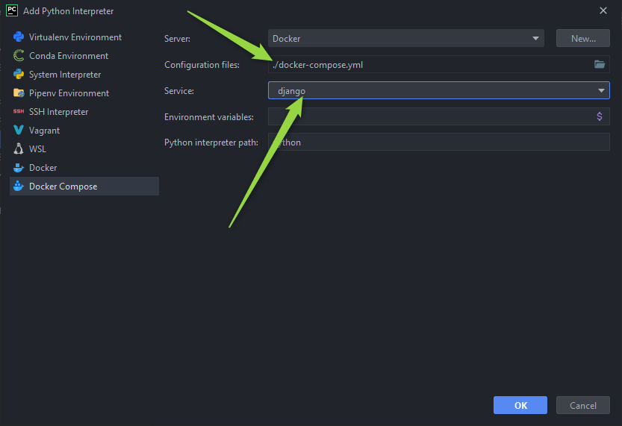Click the System Interpreter python icon
The image size is (622, 426).
pos(19,75)
